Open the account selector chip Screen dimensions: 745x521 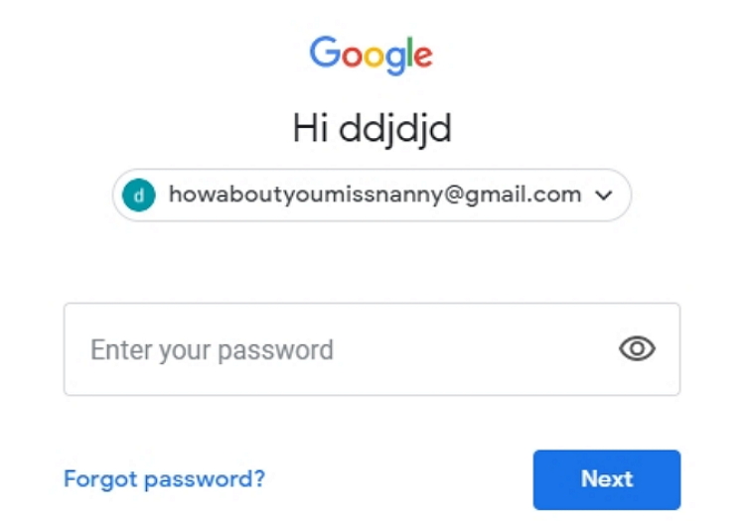coord(372,195)
